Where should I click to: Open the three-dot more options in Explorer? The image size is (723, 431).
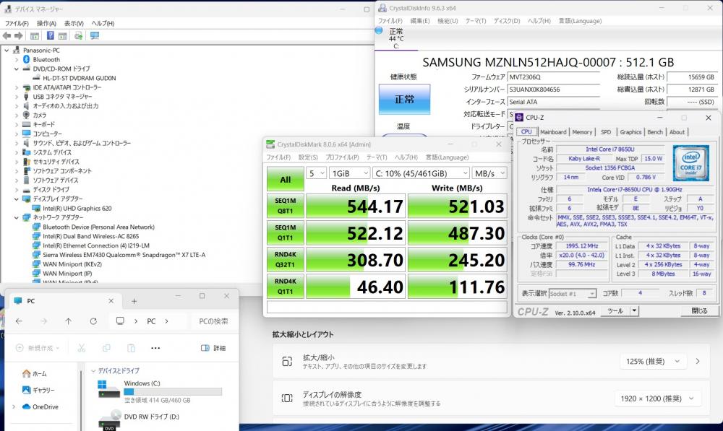coord(155,348)
